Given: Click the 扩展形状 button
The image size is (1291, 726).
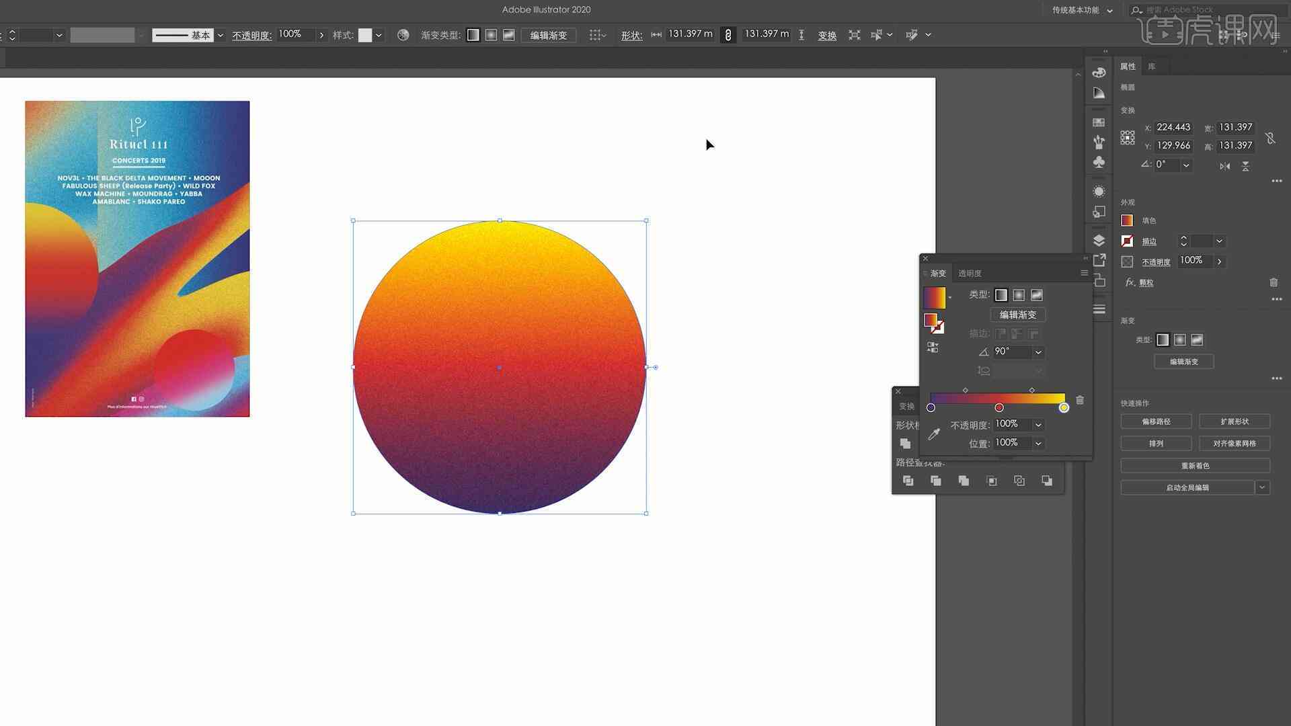Looking at the screenshot, I should pos(1235,421).
